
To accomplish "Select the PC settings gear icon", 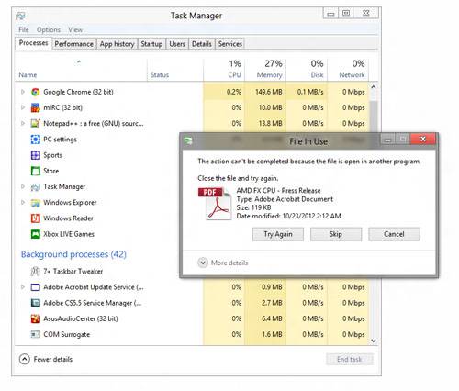I will click(36, 140).
